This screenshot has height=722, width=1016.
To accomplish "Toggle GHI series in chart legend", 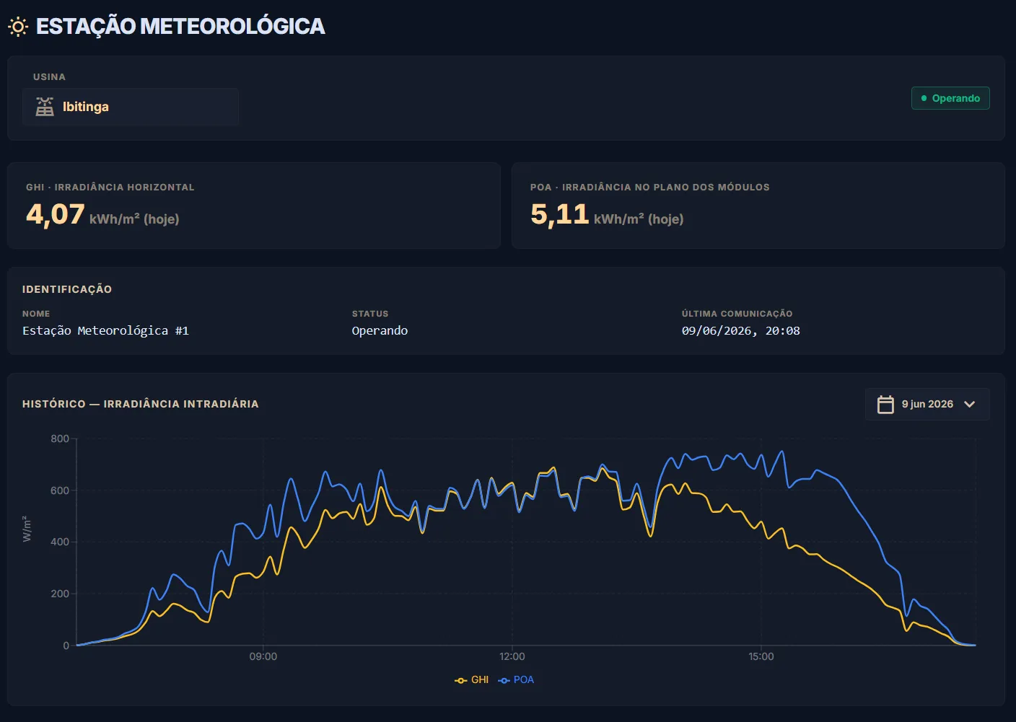I will click(472, 679).
